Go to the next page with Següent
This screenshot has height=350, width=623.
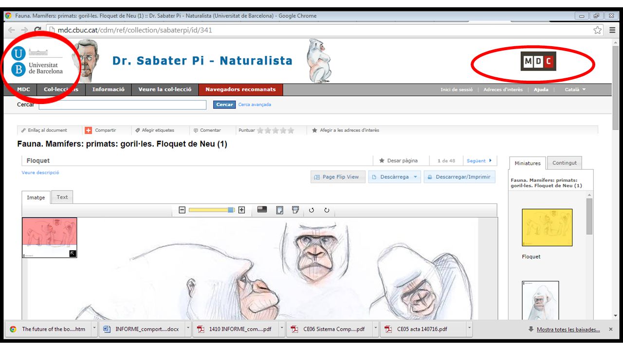pos(479,160)
